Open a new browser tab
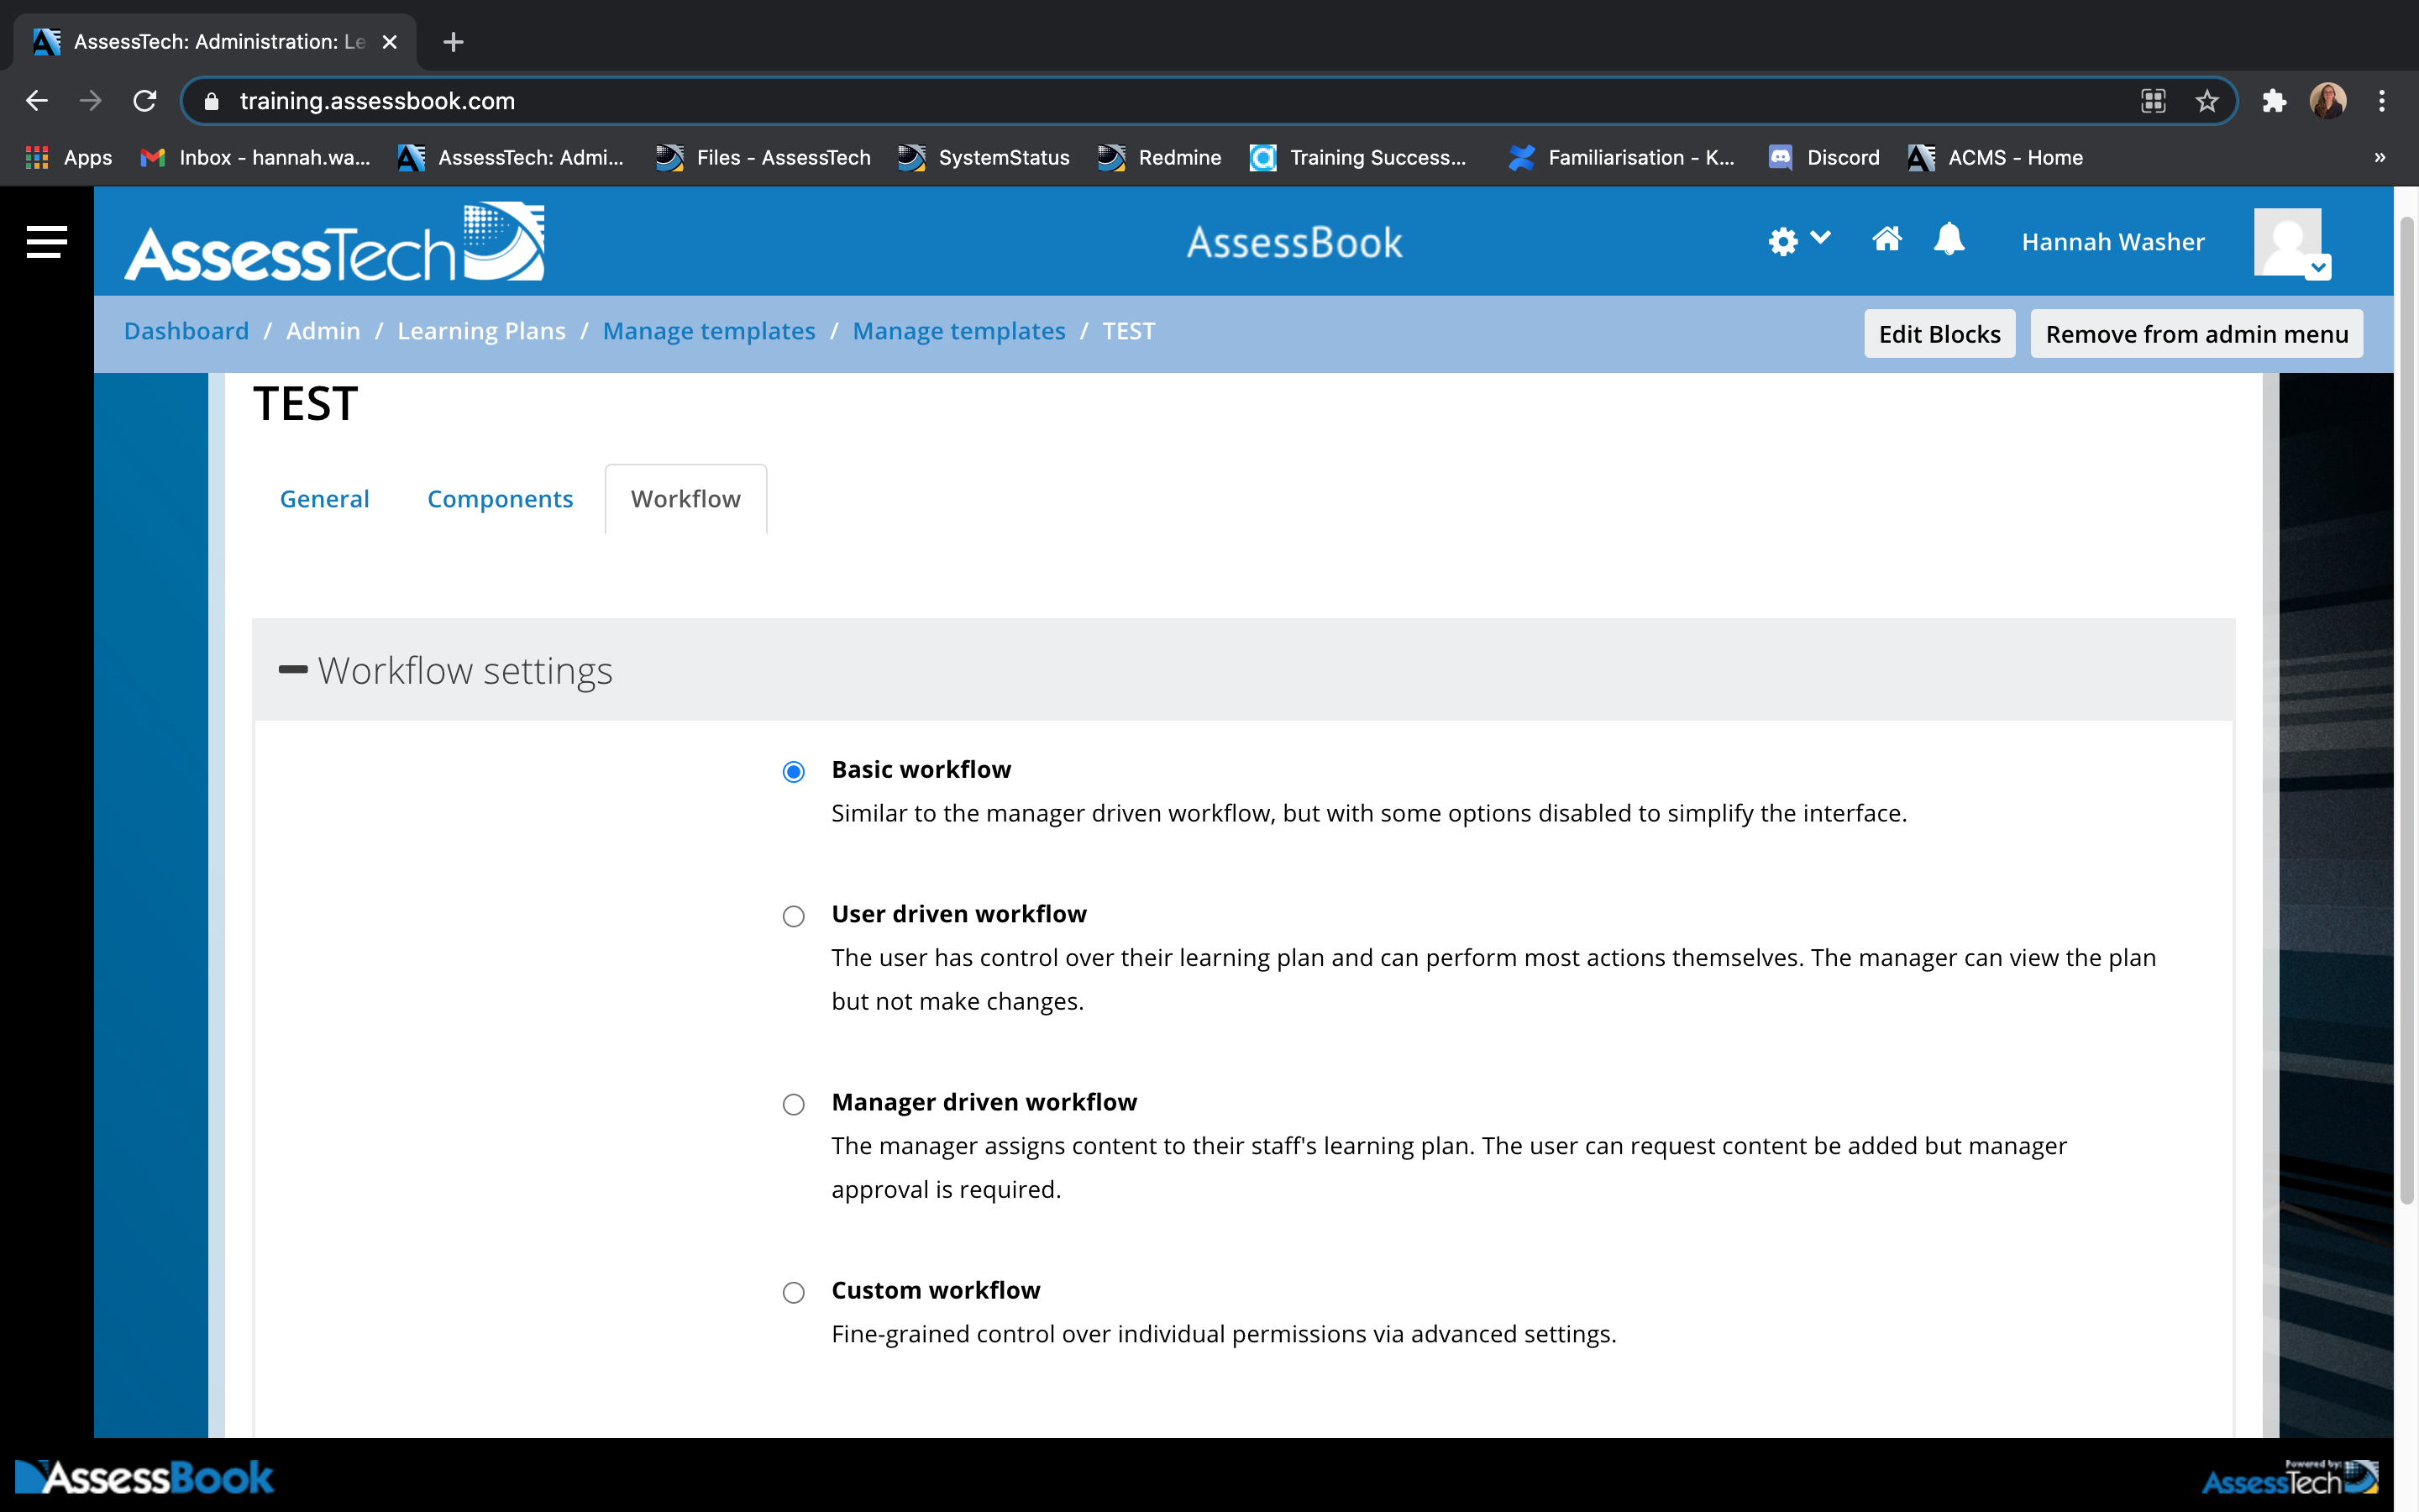The height and width of the screenshot is (1512, 2419). click(453, 42)
